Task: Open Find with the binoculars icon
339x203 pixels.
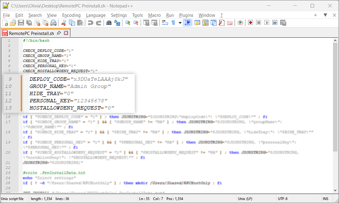Action: [108, 23]
